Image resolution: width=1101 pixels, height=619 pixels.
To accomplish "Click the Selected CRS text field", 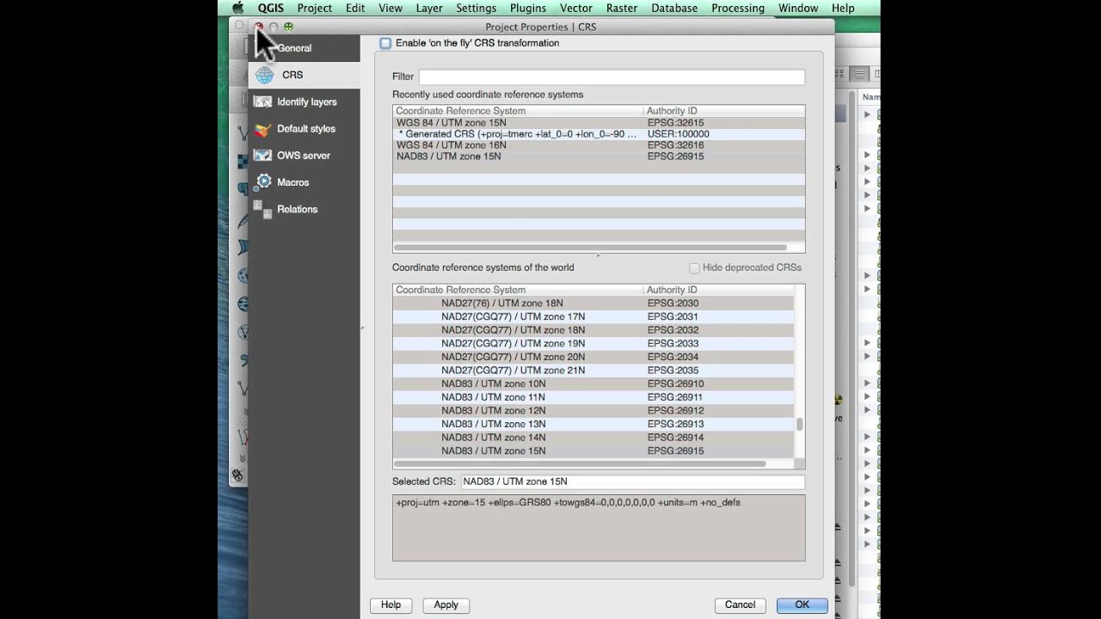I will pyautogui.click(x=633, y=481).
